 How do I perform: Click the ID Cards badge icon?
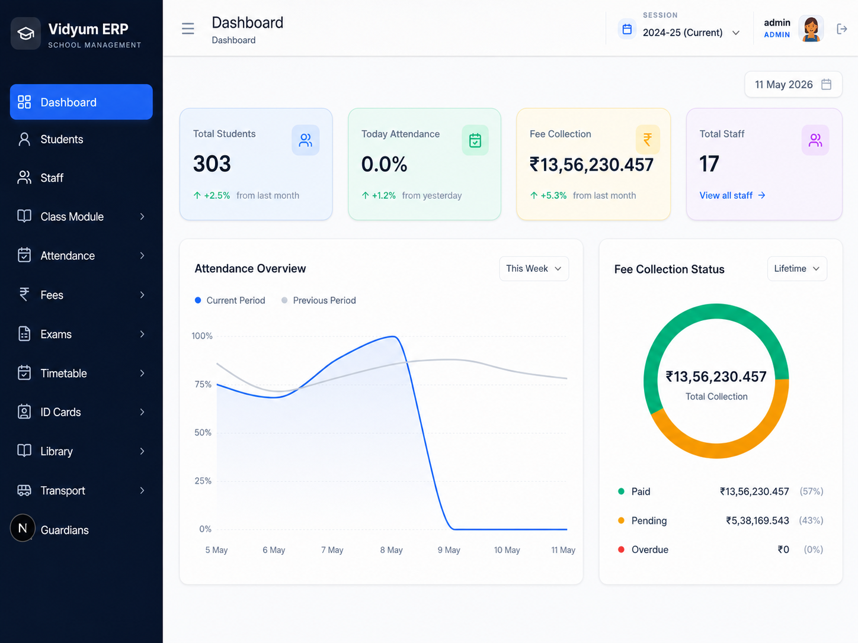pos(24,412)
